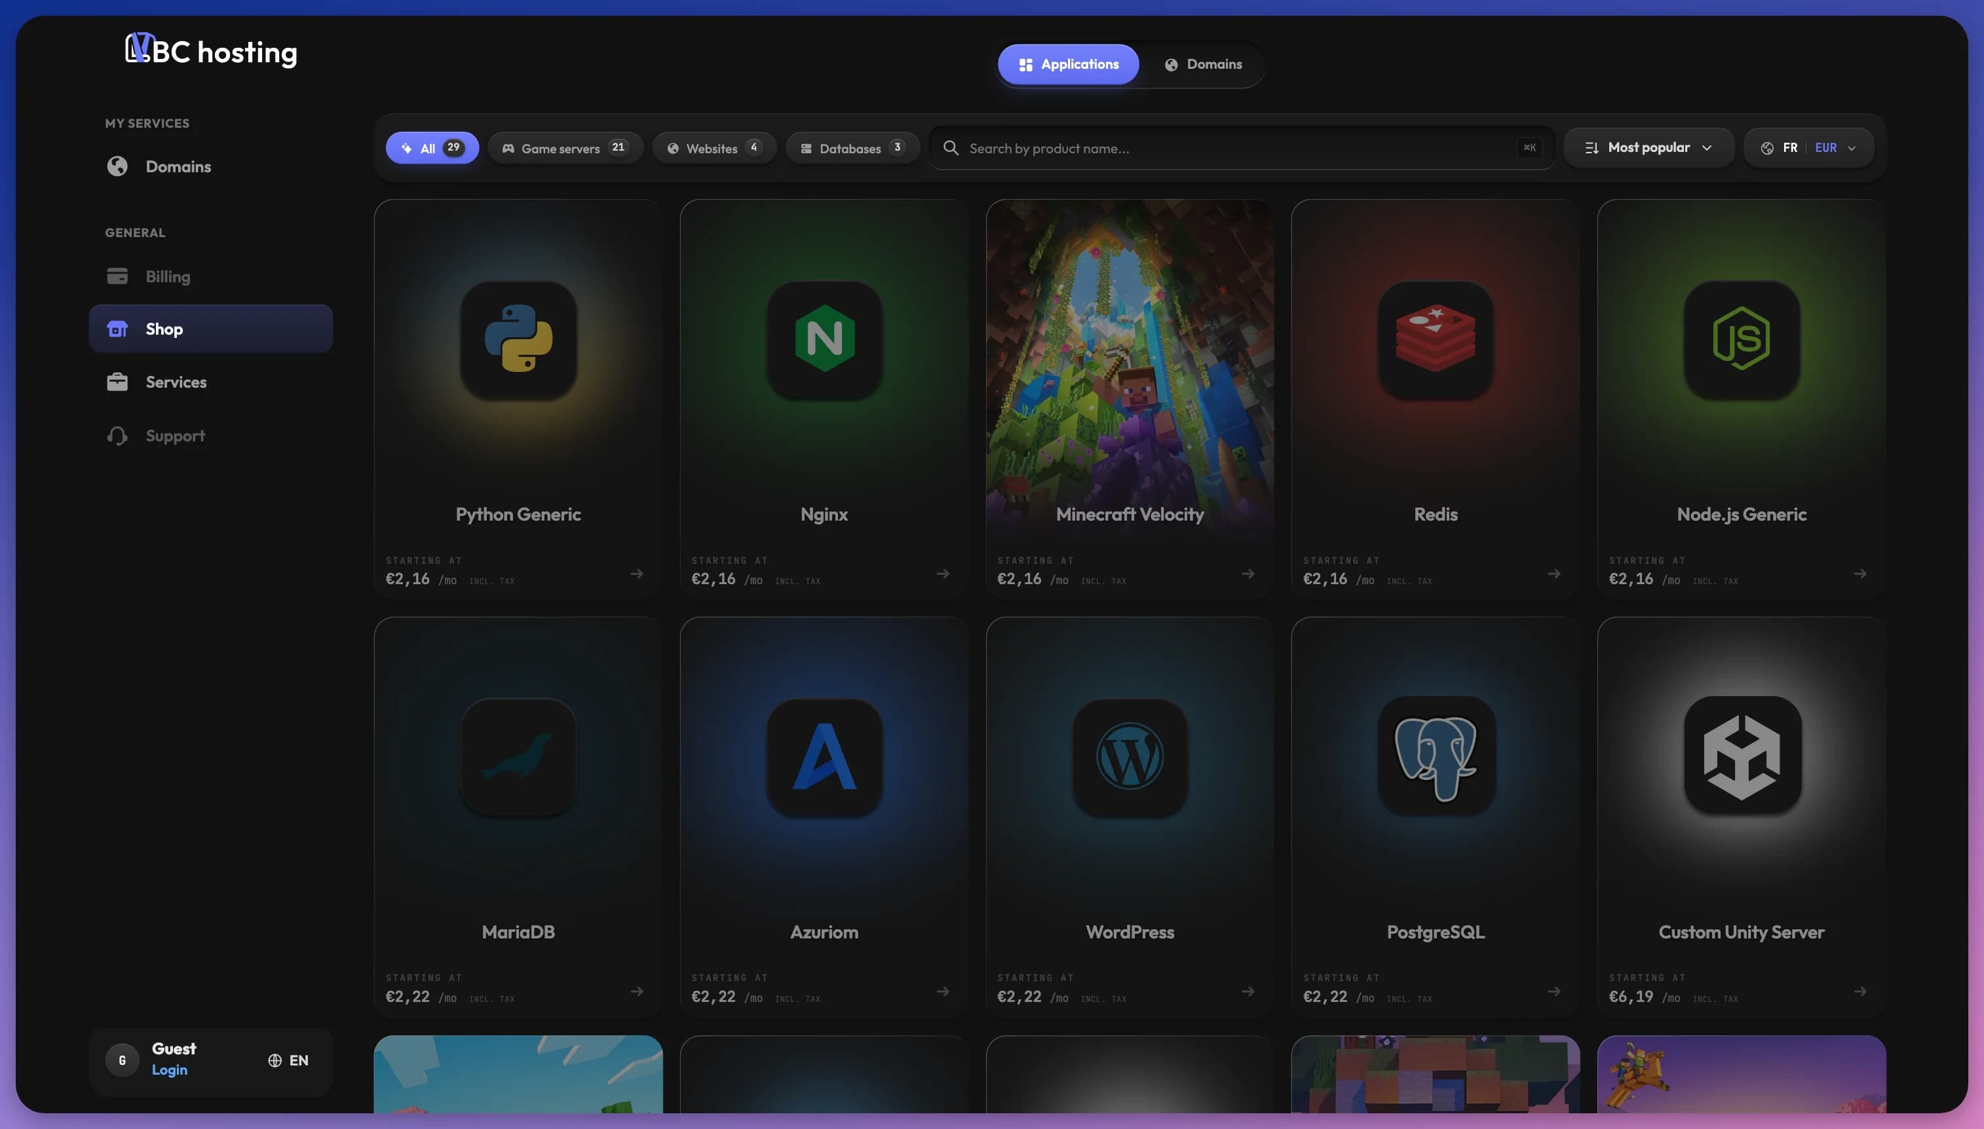Viewport: 1984px width, 1129px height.
Task: Click the €2,22 price on MariaDB card
Action: click(407, 997)
